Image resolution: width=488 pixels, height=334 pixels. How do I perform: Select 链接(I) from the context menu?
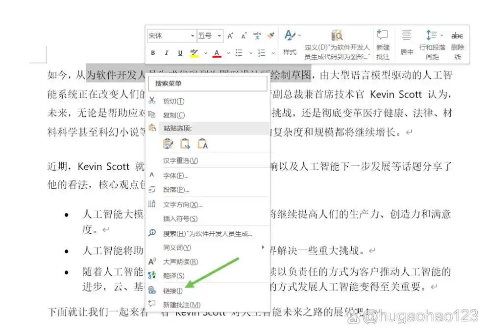(x=172, y=290)
